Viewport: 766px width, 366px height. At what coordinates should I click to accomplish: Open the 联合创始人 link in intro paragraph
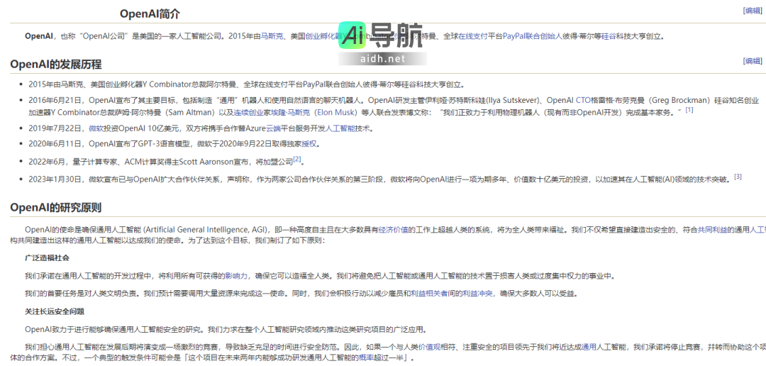(543, 35)
